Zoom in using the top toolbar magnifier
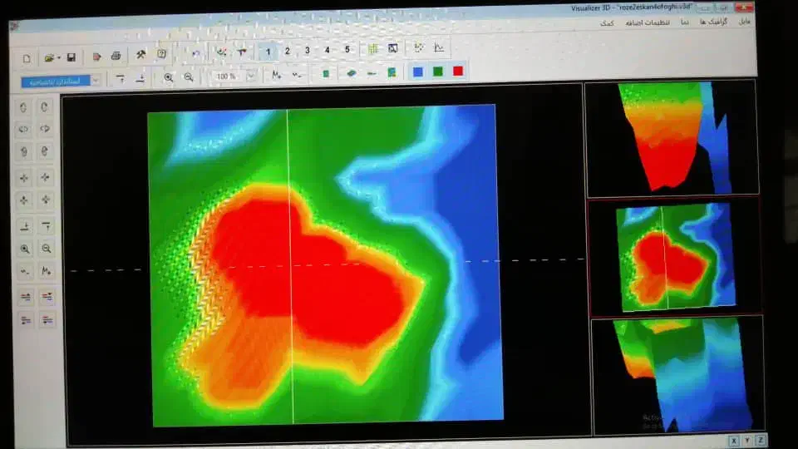Screen dimensions: 798x449 click(169, 77)
